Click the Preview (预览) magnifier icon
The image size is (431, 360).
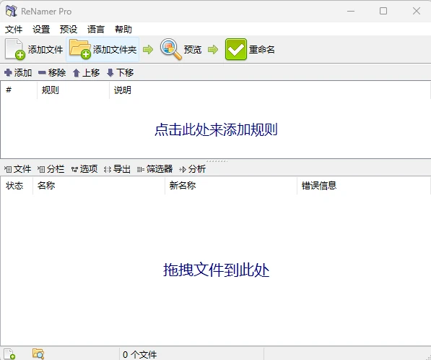[x=170, y=49]
